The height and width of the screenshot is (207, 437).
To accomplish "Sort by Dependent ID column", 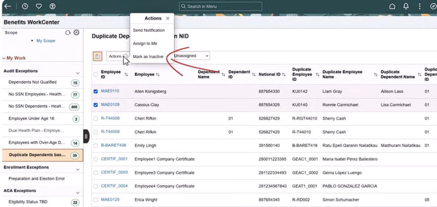I will pyautogui.click(x=254, y=74).
